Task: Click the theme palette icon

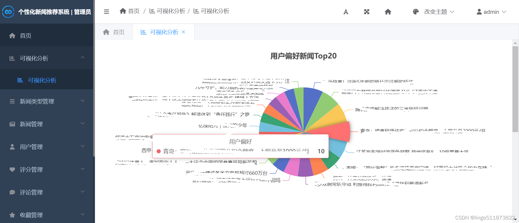Action: coord(416,12)
